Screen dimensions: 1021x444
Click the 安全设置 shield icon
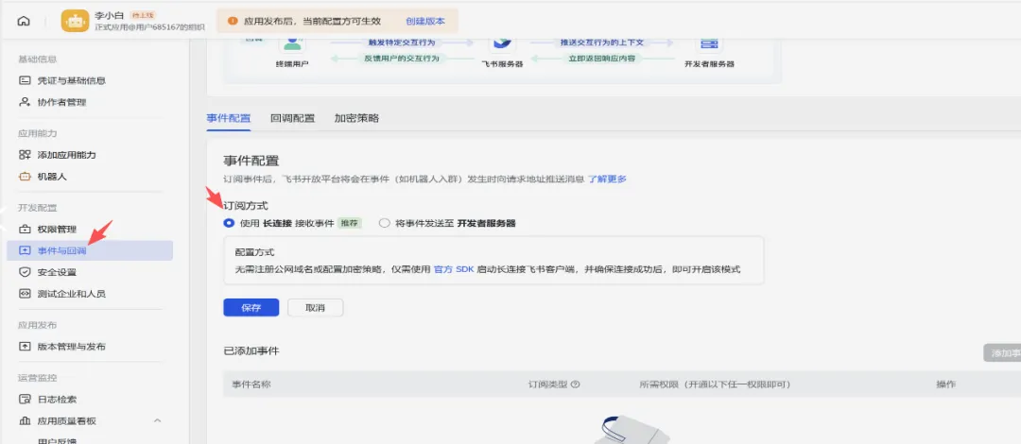(x=25, y=272)
